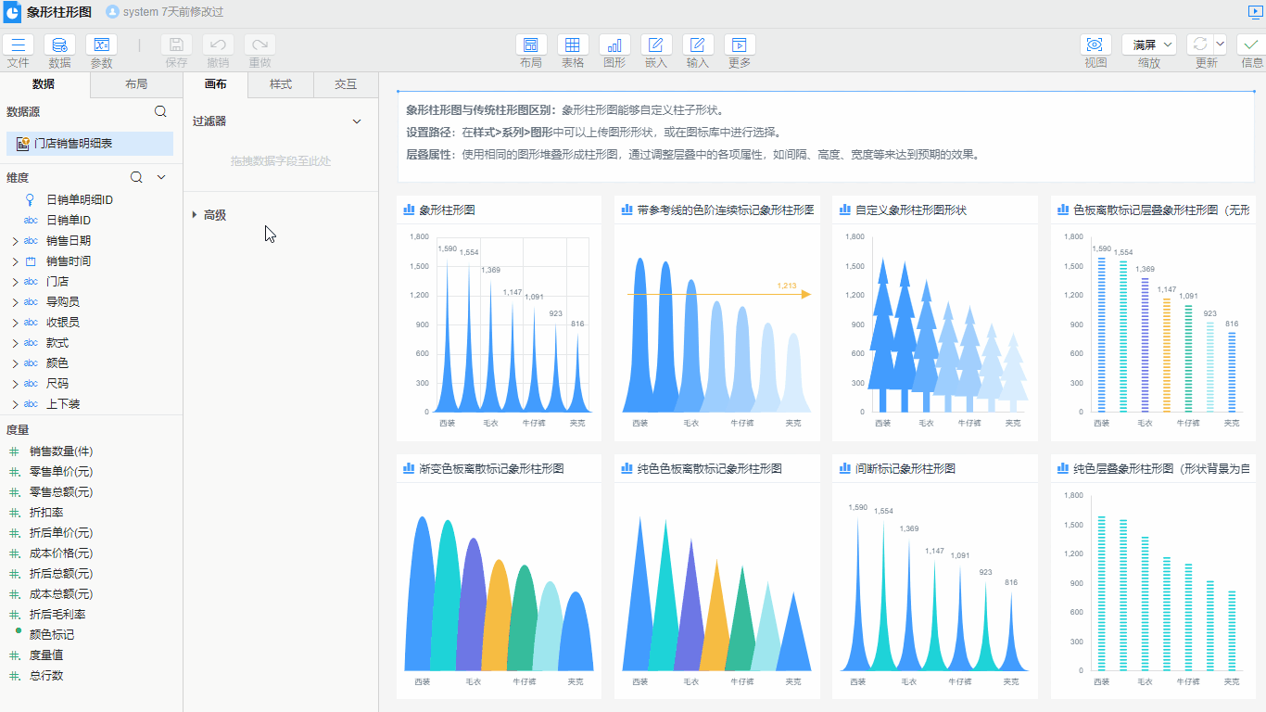
Task: Expand the 销售日期 dimension tree node
Action: [15, 241]
